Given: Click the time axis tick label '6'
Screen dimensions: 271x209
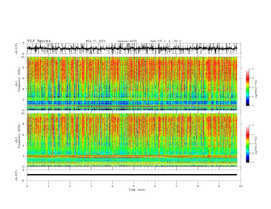Looking at the screenshot, I should 155,186.
